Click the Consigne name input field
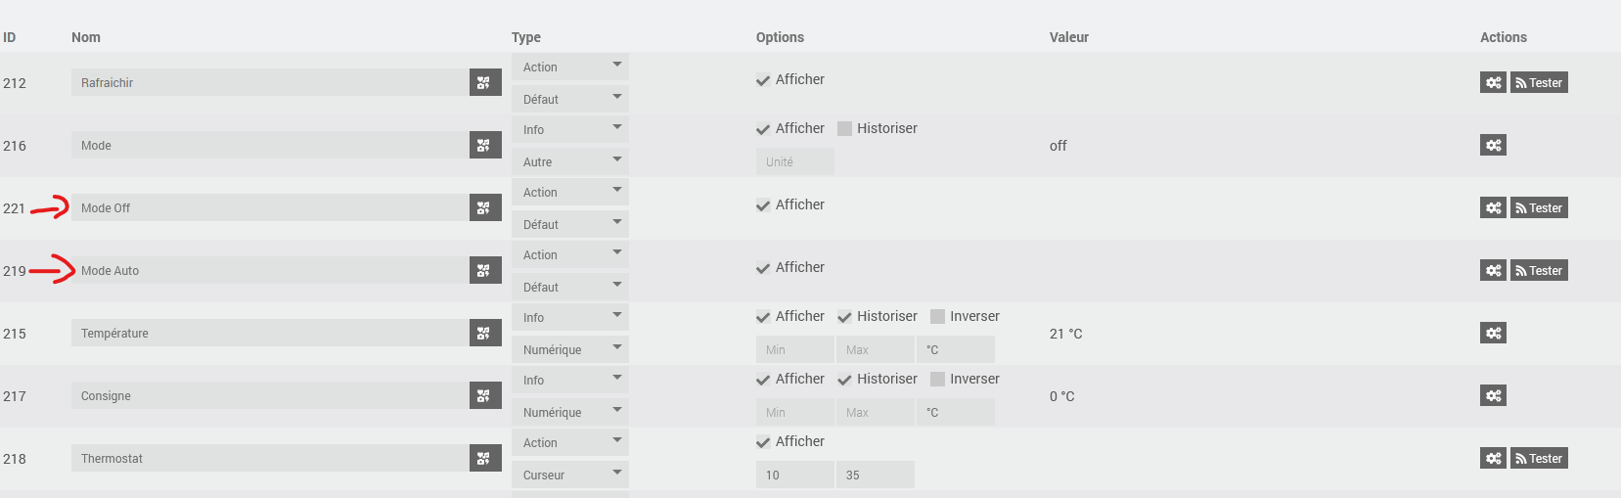 coord(270,395)
